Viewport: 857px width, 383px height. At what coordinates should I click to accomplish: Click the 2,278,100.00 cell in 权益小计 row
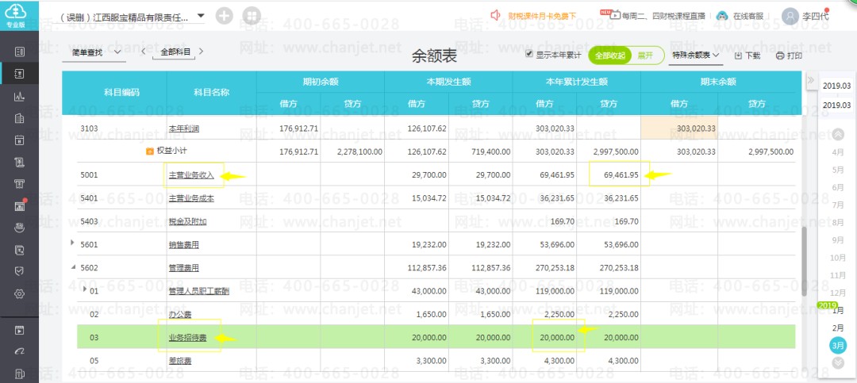[x=352, y=151]
